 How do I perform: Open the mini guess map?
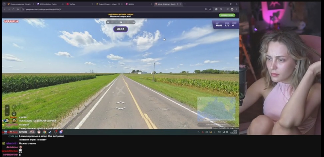click(216, 109)
